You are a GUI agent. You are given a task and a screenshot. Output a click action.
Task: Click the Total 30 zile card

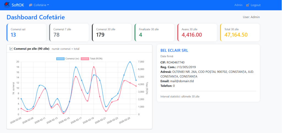pyautogui.click(x=240, y=32)
